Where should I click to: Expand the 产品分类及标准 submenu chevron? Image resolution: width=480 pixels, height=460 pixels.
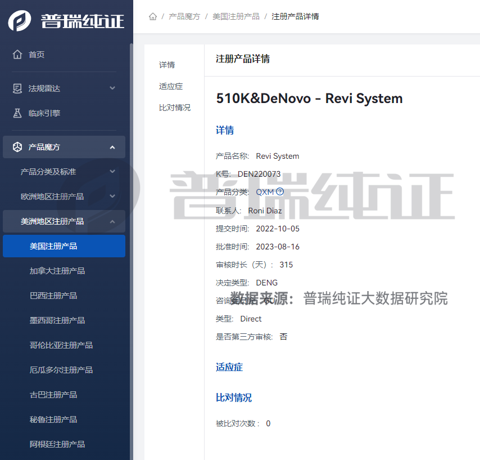(x=112, y=171)
